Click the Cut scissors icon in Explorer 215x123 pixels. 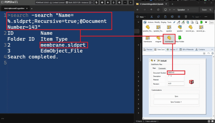(x=151, y=17)
